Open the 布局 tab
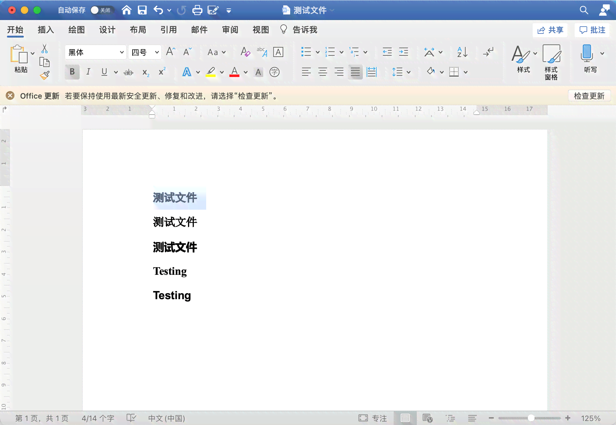The height and width of the screenshot is (425, 616). [138, 30]
